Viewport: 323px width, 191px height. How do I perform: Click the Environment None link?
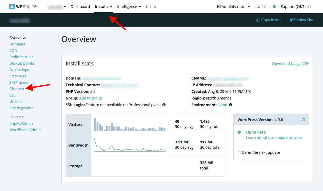(222, 105)
